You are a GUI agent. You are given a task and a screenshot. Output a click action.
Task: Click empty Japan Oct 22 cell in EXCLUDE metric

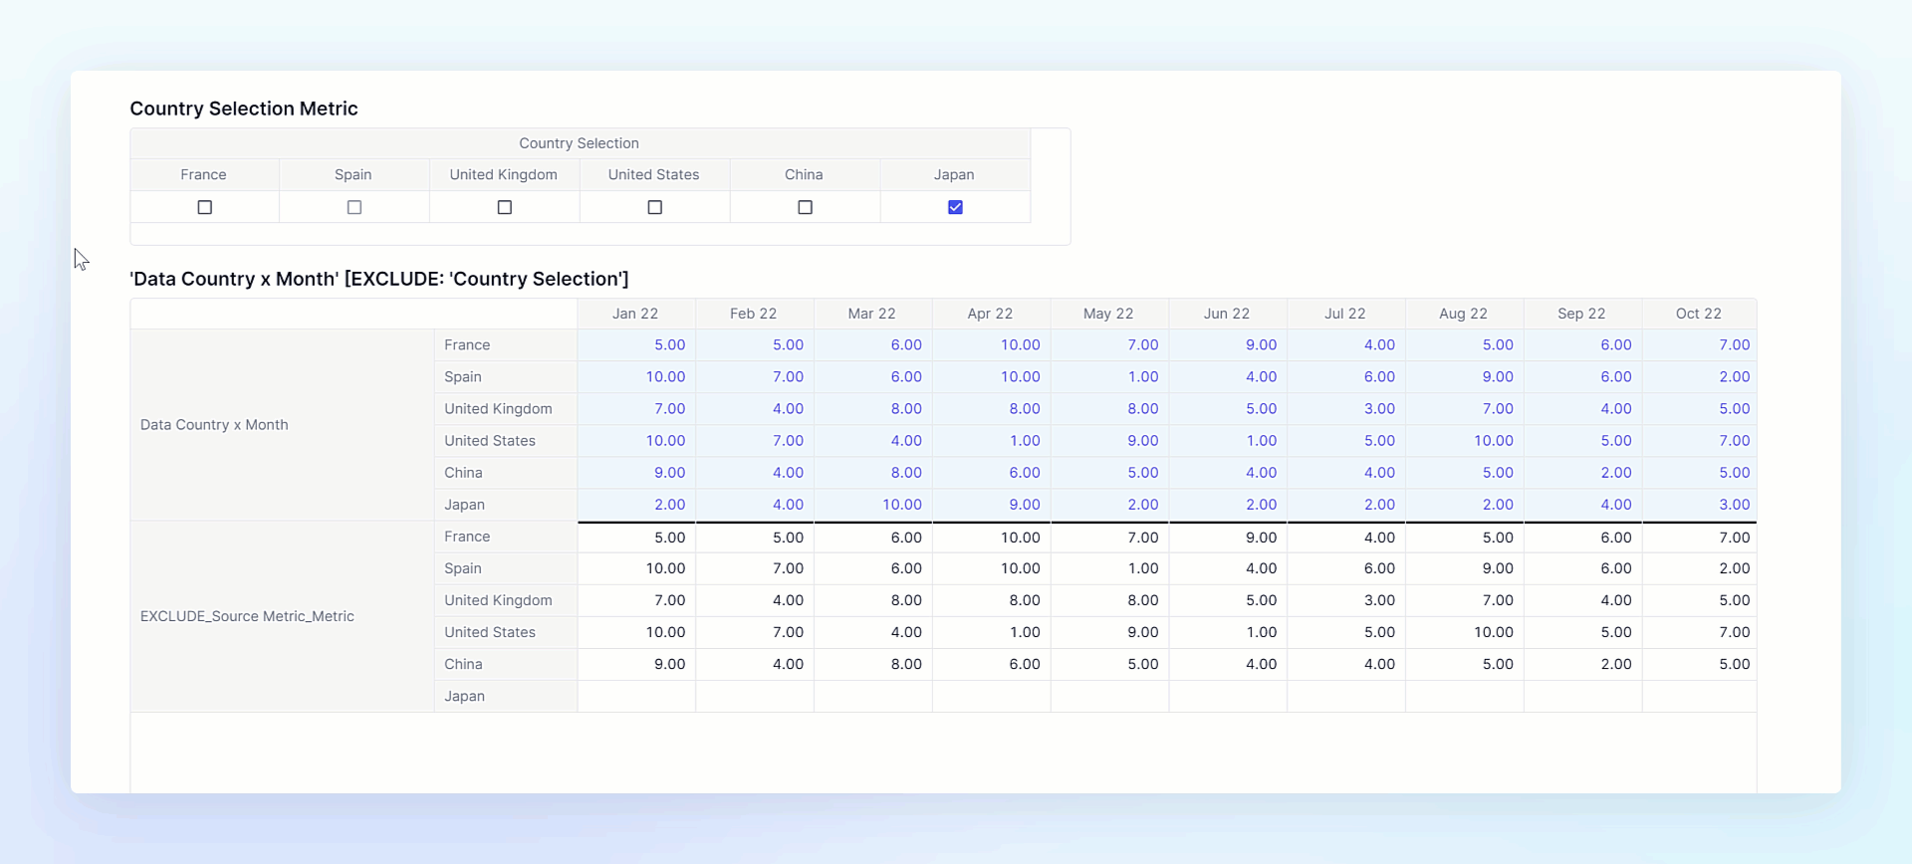(1700, 696)
